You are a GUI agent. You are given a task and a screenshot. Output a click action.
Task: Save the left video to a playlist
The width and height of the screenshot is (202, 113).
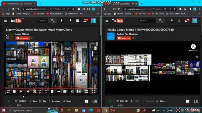pyautogui.click(x=33, y=101)
